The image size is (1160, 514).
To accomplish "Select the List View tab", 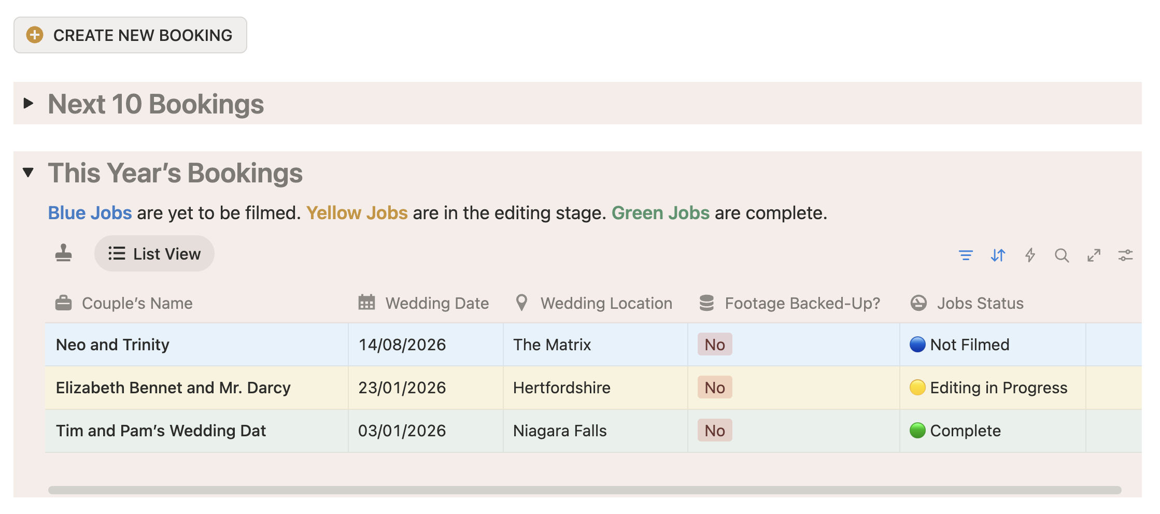I will (x=154, y=253).
